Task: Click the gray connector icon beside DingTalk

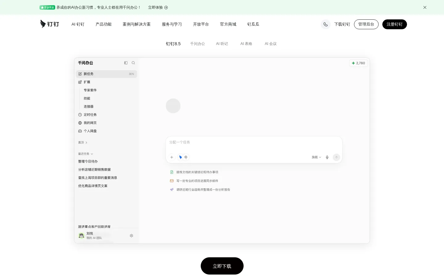Action: [186, 157]
